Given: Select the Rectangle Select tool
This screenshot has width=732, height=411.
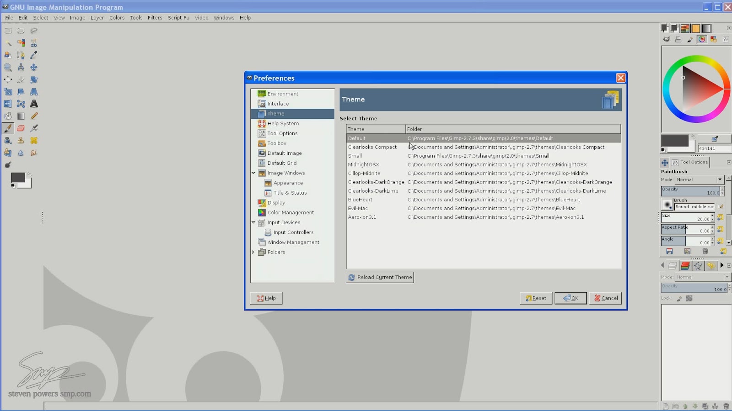Looking at the screenshot, I should click(x=8, y=31).
